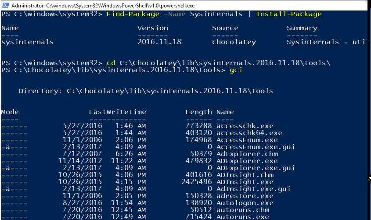Click the Directory path line

(146, 91)
